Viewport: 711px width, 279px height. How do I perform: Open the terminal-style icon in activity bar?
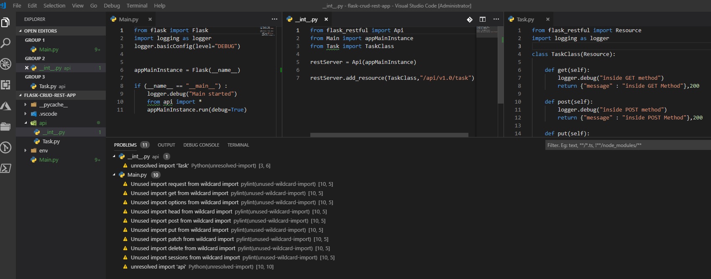pyautogui.click(x=5, y=168)
